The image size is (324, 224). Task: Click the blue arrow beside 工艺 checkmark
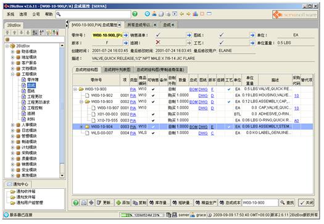click(x=252, y=43)
